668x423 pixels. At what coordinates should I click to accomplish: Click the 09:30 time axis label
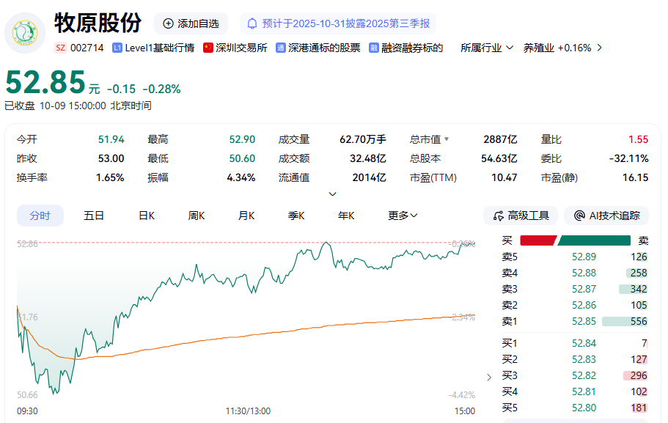[27, 411]
